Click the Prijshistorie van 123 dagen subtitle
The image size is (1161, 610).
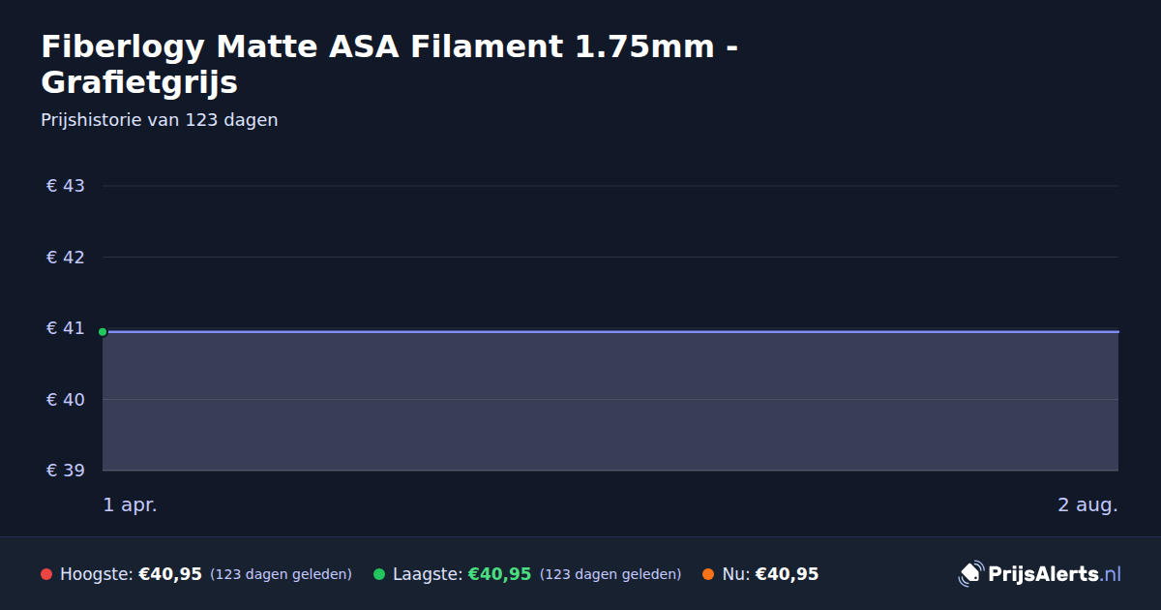[x=160, y=120]
